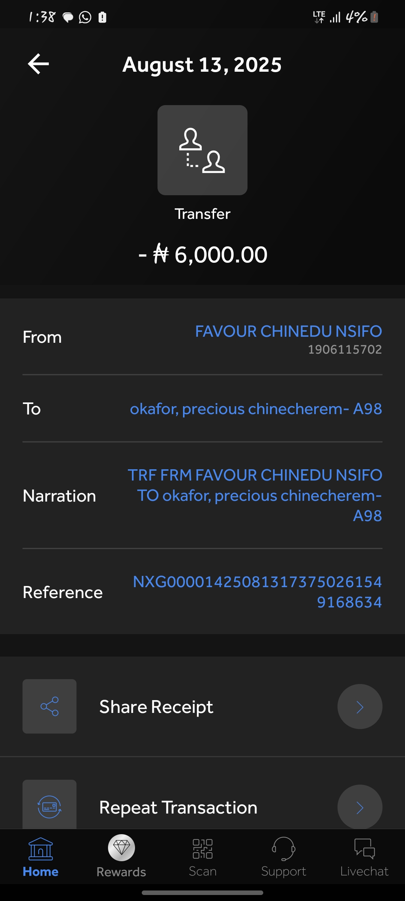Expand the Repeat Transaction chevron

tap(360, 807)
